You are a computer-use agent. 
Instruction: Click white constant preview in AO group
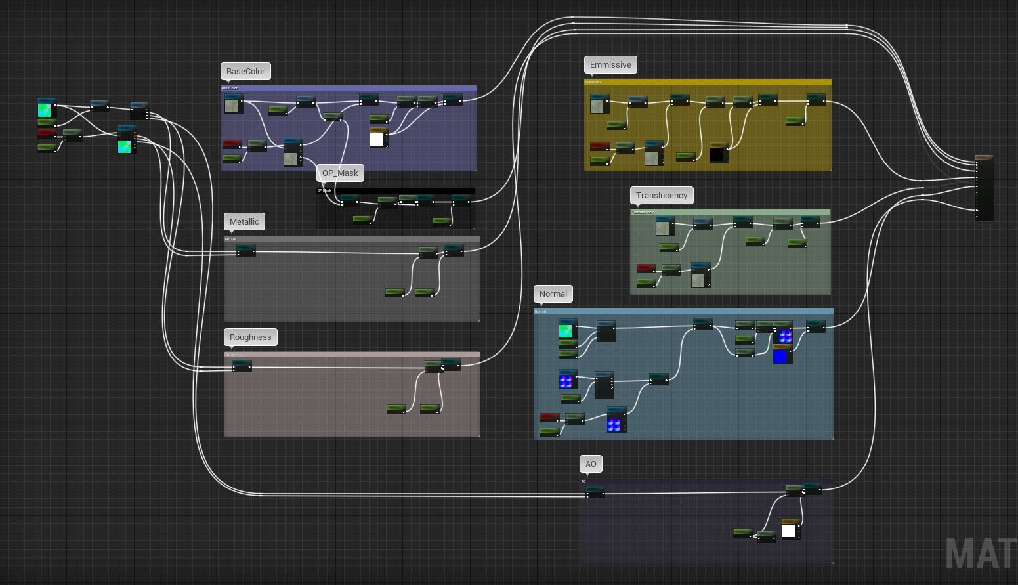click(789, 531)
